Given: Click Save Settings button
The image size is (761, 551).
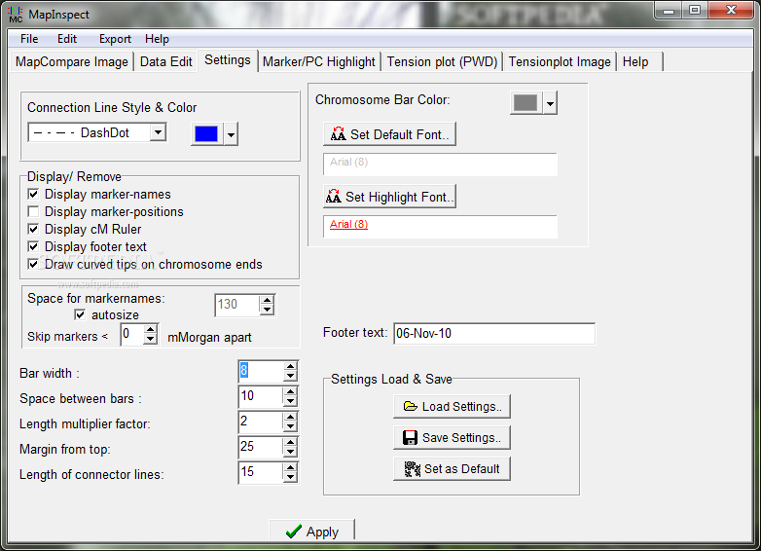Looking at the screenshot, I should pyautogui.click(x=452, y=437).
